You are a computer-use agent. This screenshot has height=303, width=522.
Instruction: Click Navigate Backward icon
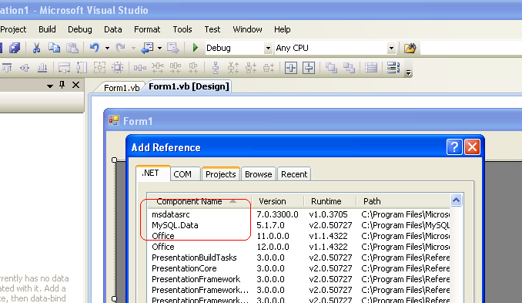(147, 48)
